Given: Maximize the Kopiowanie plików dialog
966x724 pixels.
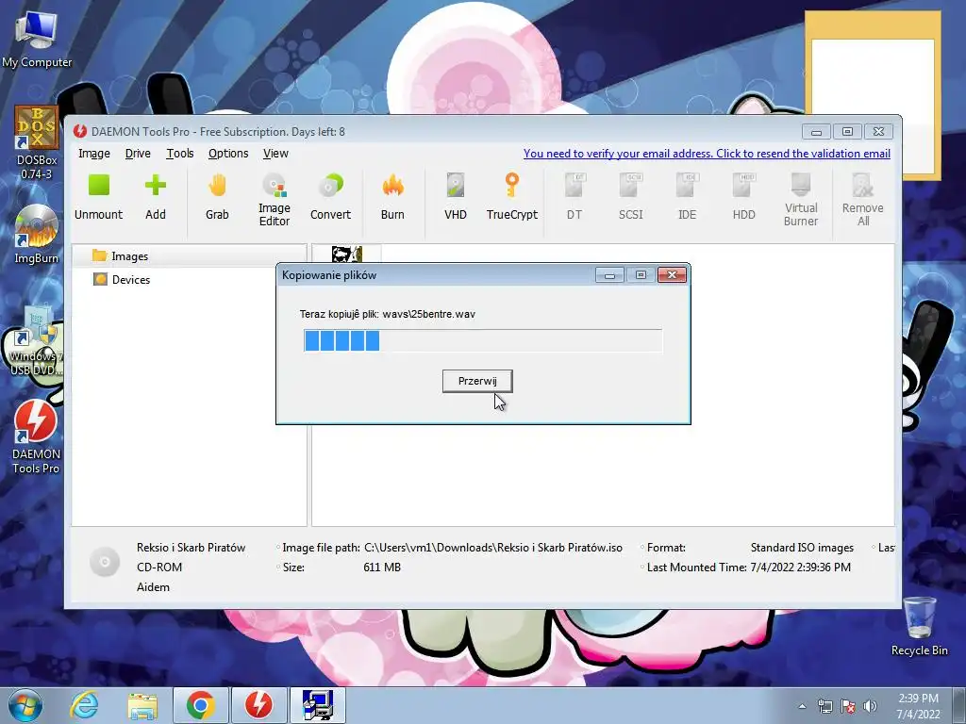Looking at the screenshot, I should pyautogui.click(x=641, y=274).
